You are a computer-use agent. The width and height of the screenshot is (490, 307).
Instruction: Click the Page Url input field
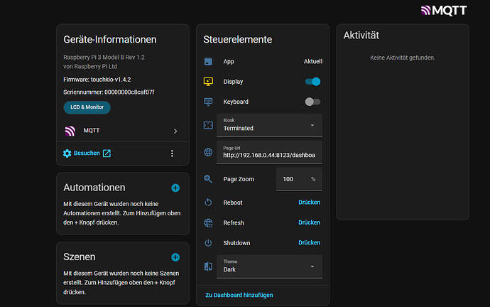coord(268,153)
